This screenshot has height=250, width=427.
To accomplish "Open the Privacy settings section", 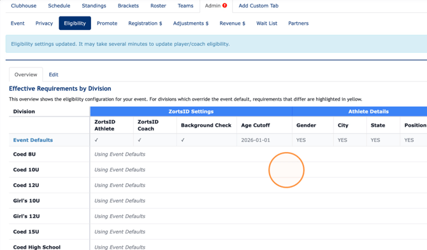I will [44, 24].
